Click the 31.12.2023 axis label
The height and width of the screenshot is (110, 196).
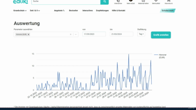85,95
